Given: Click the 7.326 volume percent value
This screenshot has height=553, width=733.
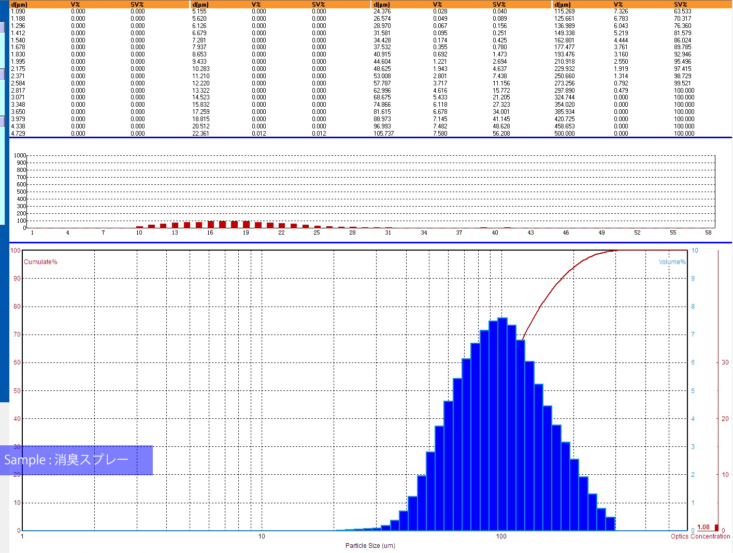Looking at the screenshot, I should point(621,11).
